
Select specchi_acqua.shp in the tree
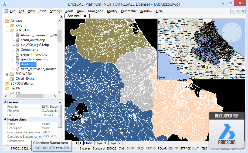coord(34,59)
